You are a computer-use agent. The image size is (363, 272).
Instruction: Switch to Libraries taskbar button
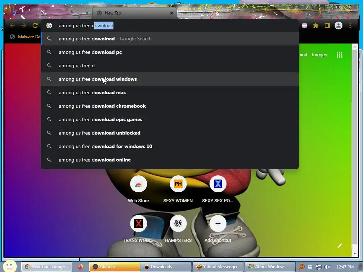[115, 267]
